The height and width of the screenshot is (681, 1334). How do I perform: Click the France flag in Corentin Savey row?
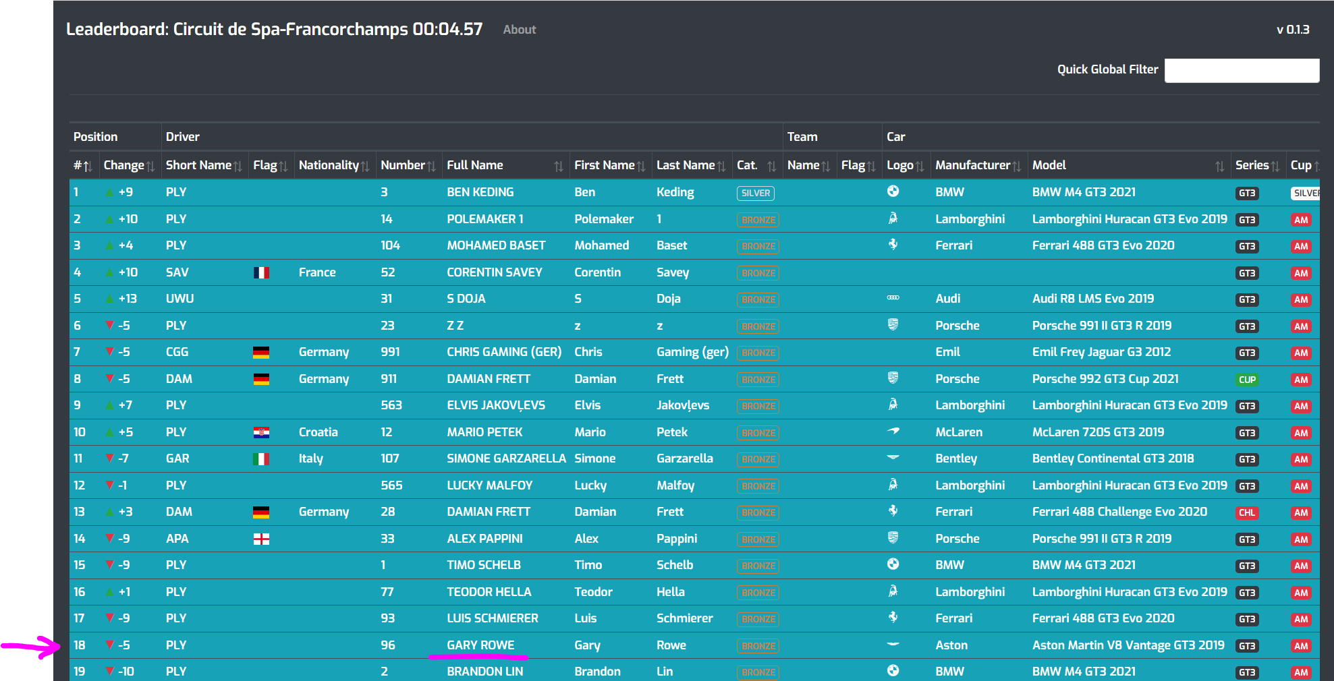[261, 272]
